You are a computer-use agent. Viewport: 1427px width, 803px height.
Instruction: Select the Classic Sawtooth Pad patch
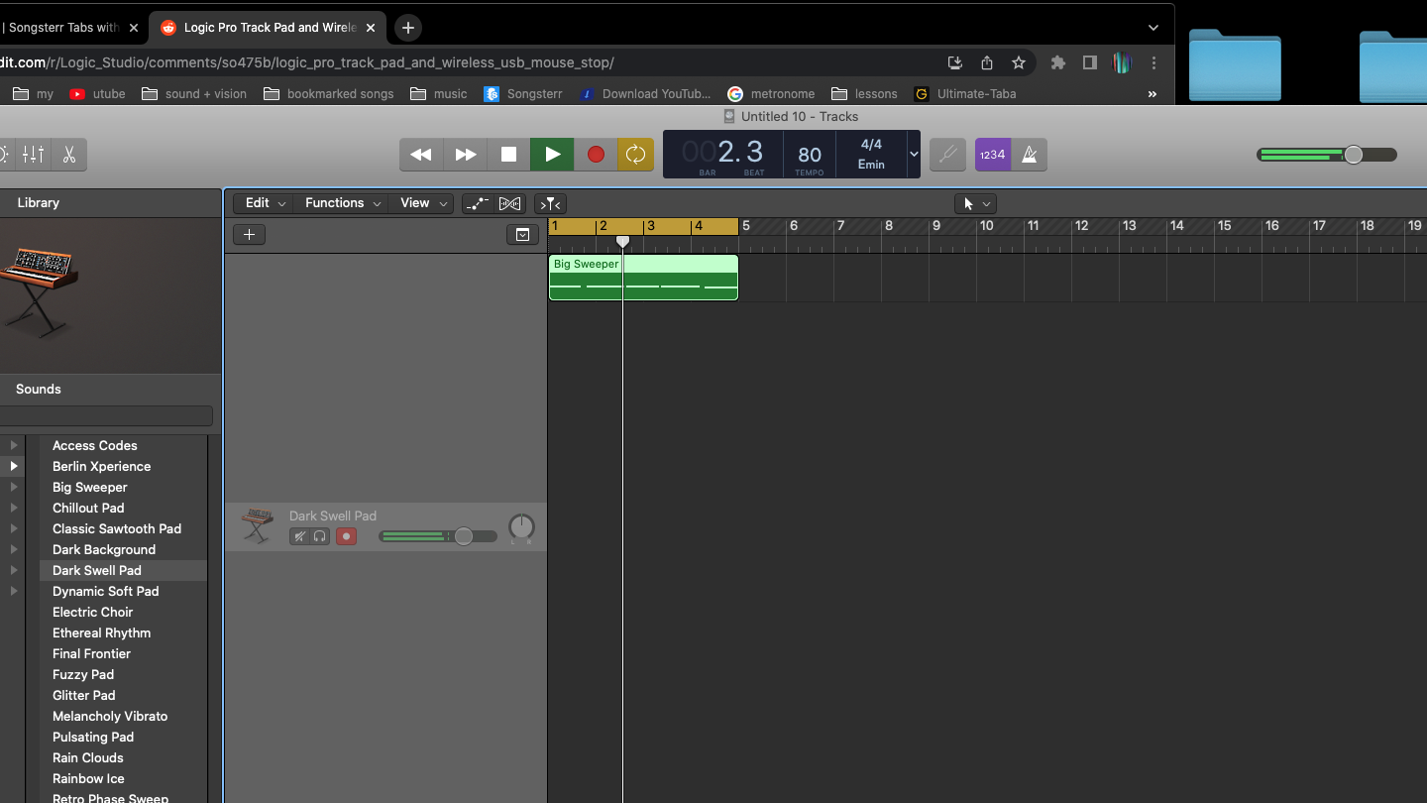click(117, 528)
